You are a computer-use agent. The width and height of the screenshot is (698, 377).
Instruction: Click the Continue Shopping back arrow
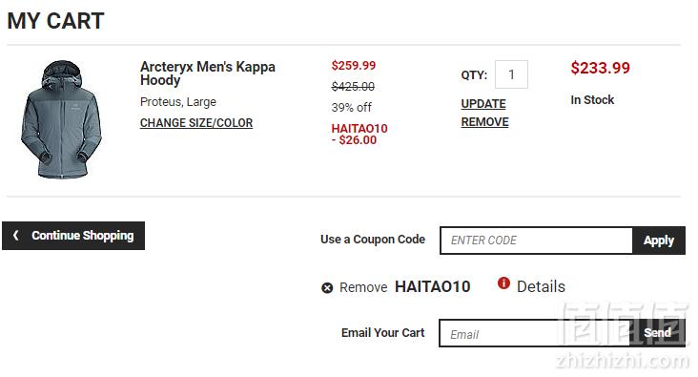pos(16,236)
